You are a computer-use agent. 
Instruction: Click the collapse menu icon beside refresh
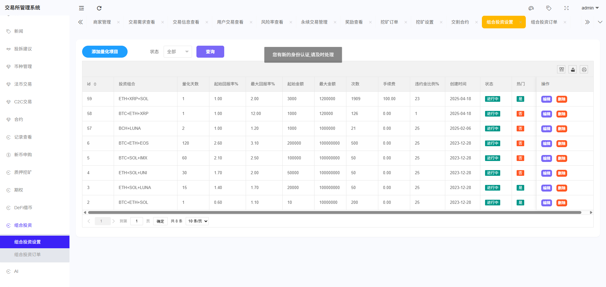(x=81, y=8)
